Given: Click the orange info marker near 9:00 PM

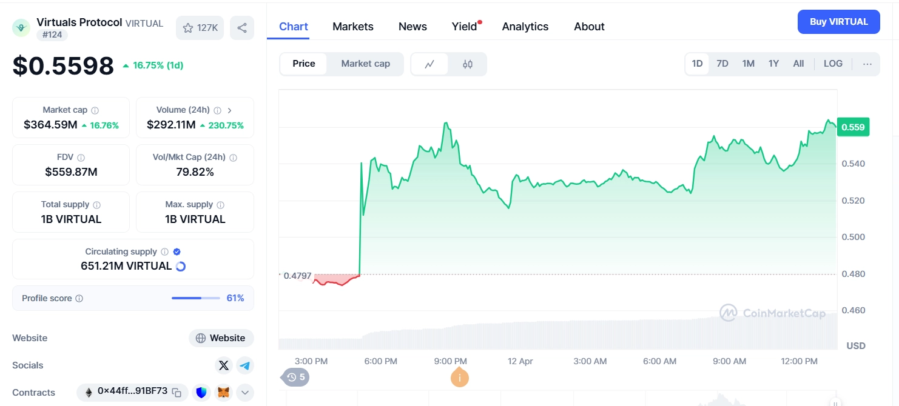Looking at the screenshot, I should [459, 377].
